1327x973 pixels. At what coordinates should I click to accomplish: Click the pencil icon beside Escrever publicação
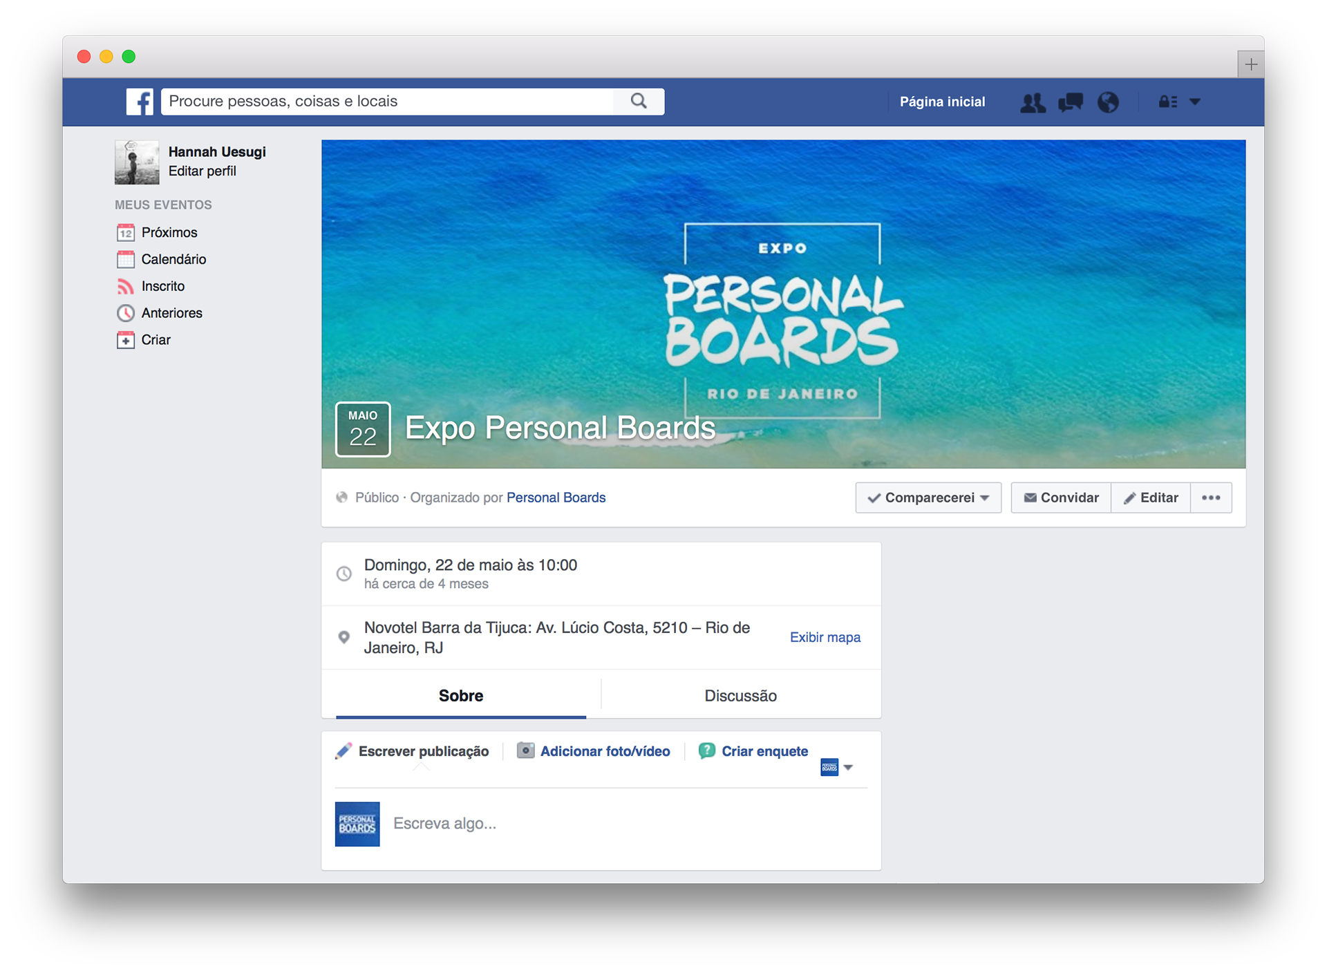click(343, 751)
